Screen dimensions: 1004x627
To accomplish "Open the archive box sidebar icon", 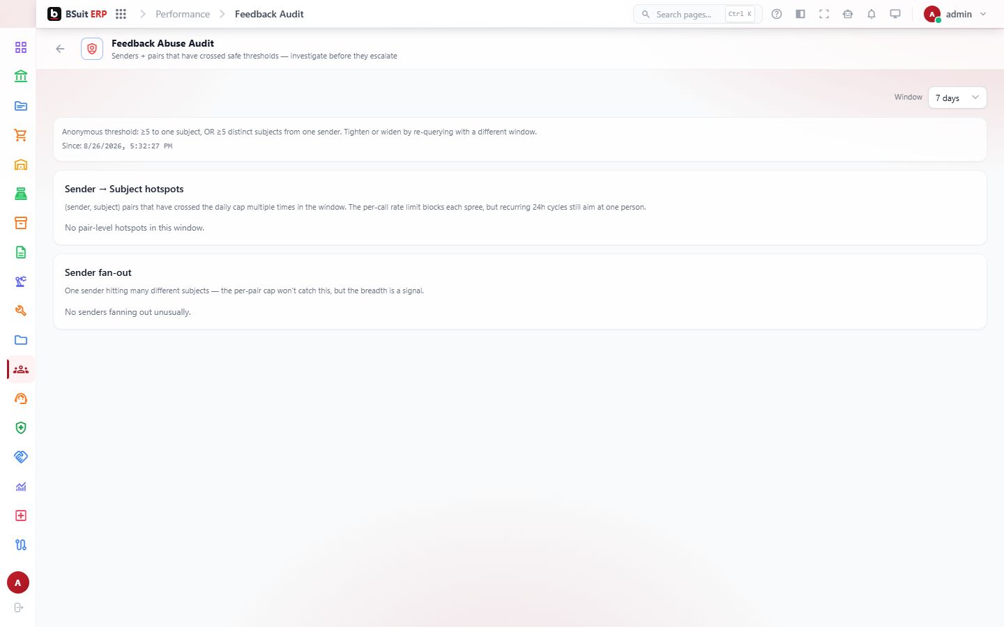I will click(x=21, y=223).
